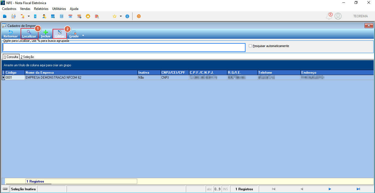Click the yellow padlock icon
This screenshot has width=375, height=193.
tap(88, 16)
